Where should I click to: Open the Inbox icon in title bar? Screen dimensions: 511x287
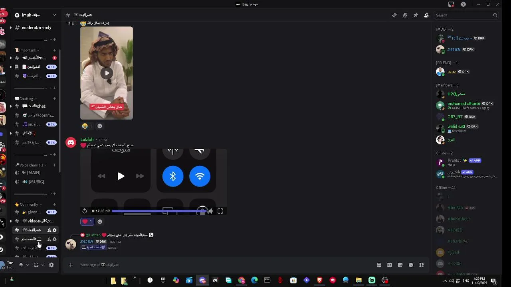(x=451, y=4)
